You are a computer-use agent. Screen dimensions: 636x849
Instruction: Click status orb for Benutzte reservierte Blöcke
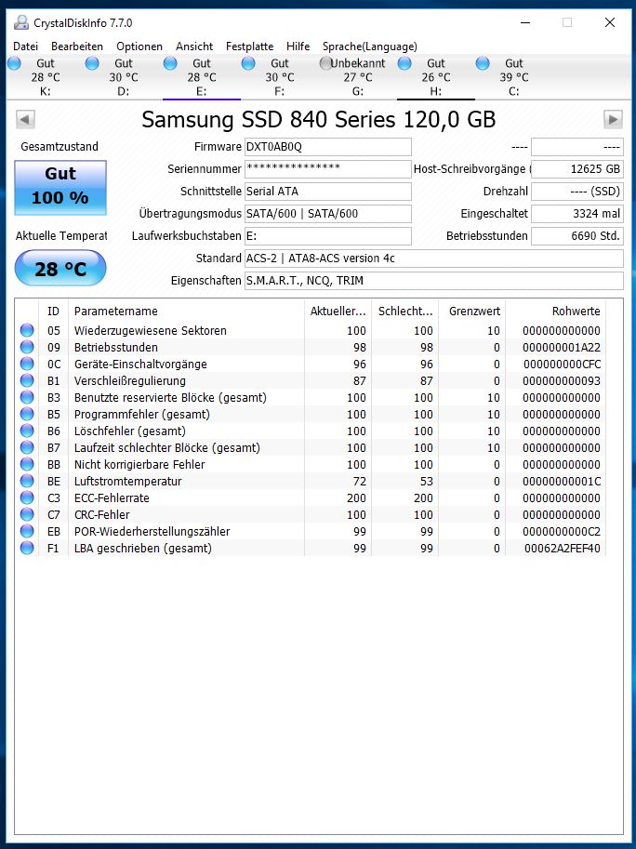(x=27, y=397)
